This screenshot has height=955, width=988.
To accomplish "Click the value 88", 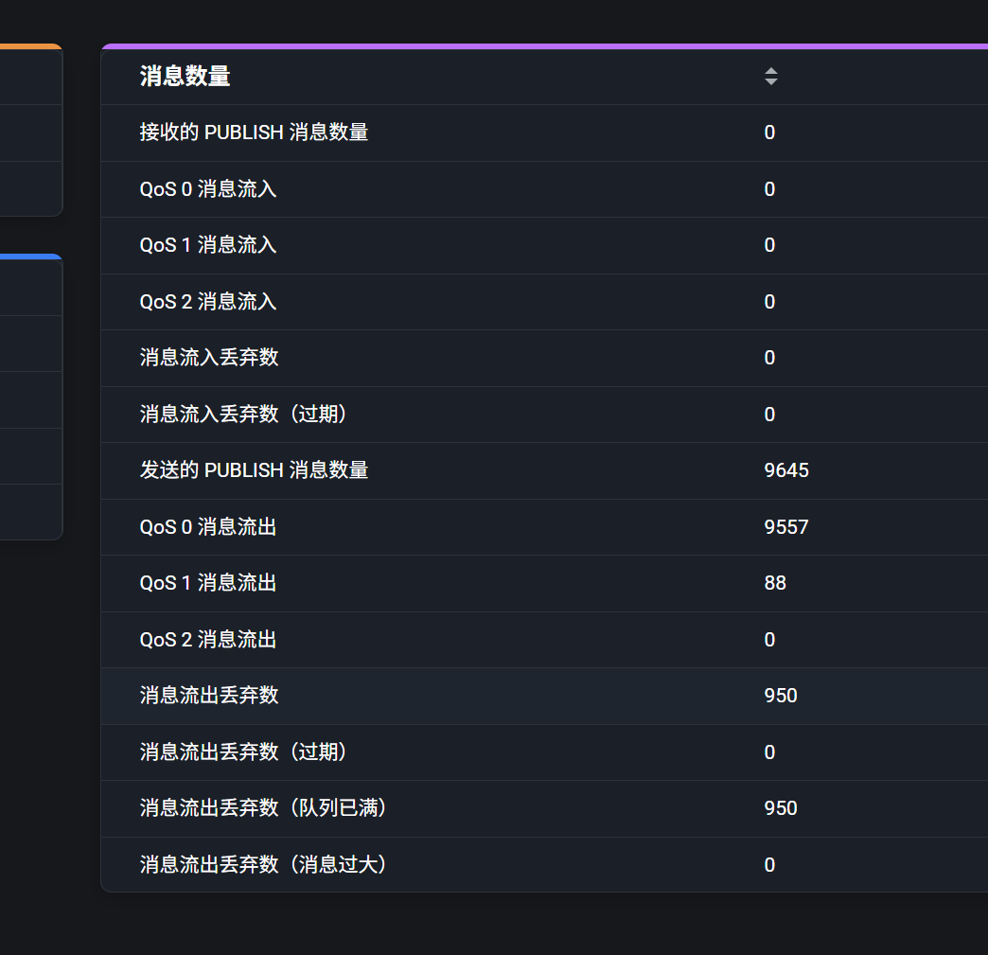I will coord(775,583).
